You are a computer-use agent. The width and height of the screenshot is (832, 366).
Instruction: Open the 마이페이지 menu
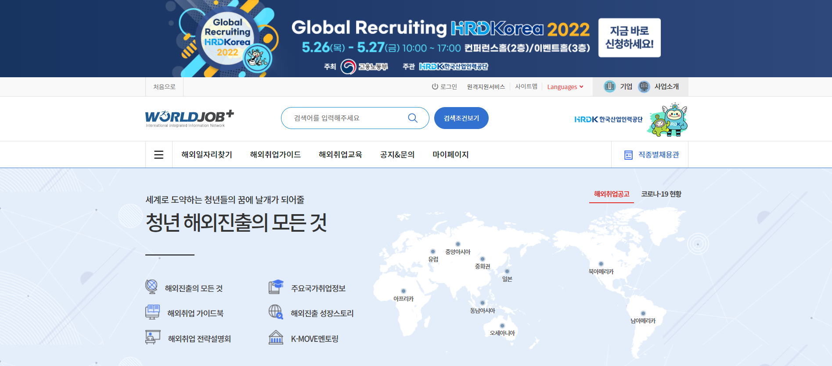point(450,154)
